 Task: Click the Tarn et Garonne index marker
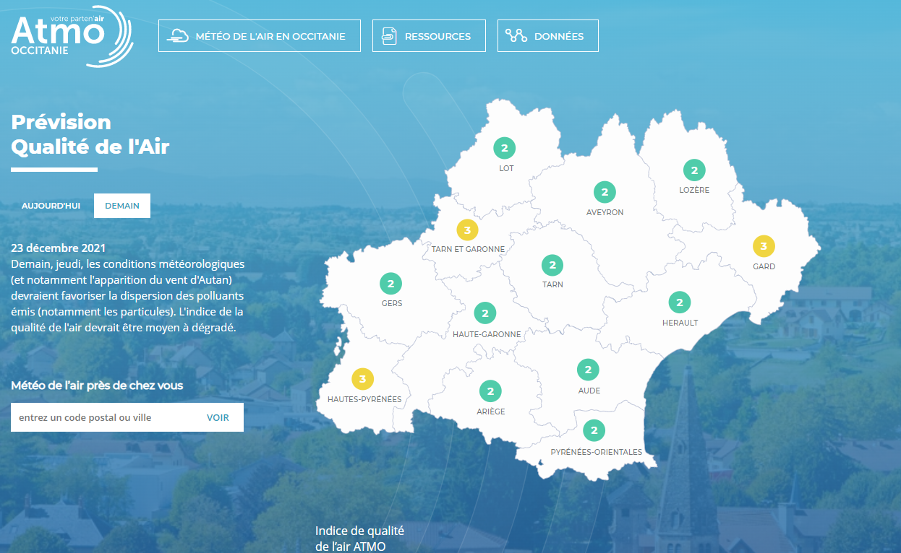coord(468,230)
